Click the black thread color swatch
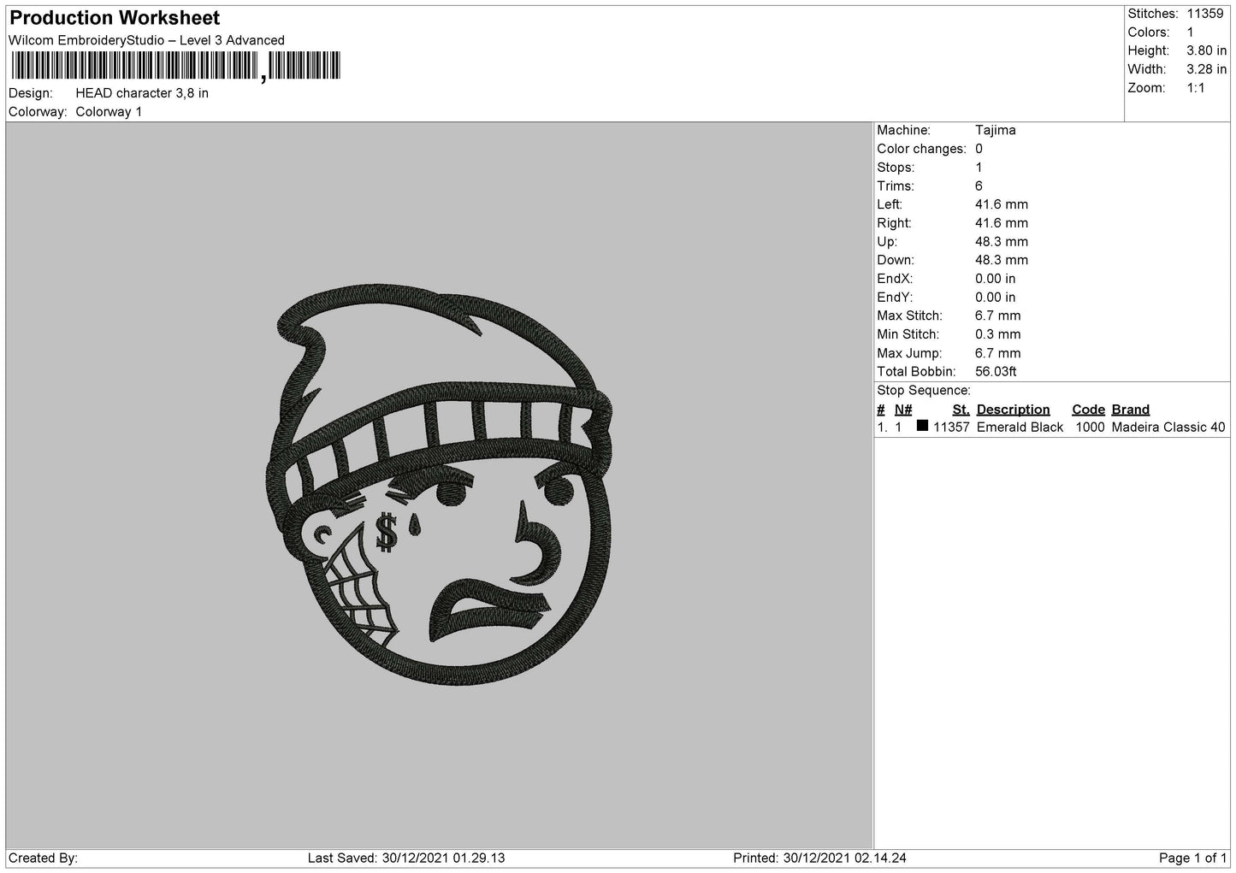Screen dimensions: 1236x873 (x=922, y=426)
